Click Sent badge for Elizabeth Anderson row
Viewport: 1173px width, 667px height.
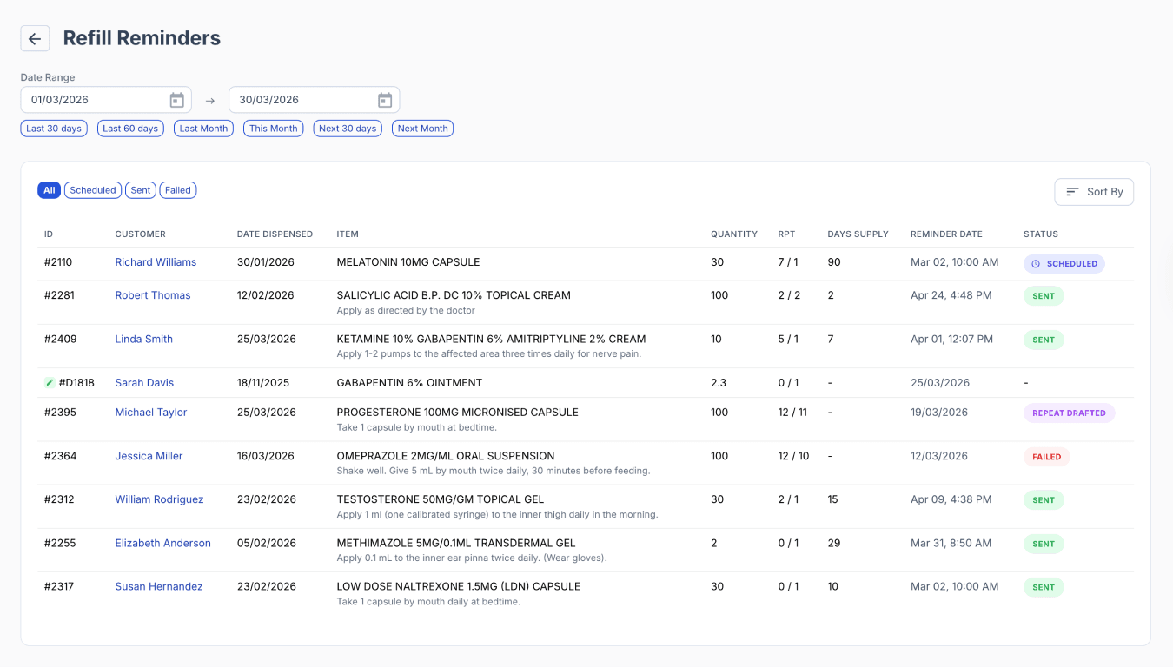(1044, 545)
